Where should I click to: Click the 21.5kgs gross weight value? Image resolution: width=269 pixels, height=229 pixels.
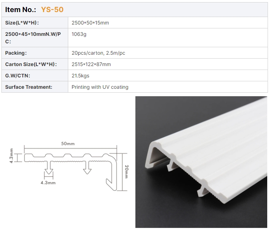click(80, 76)
